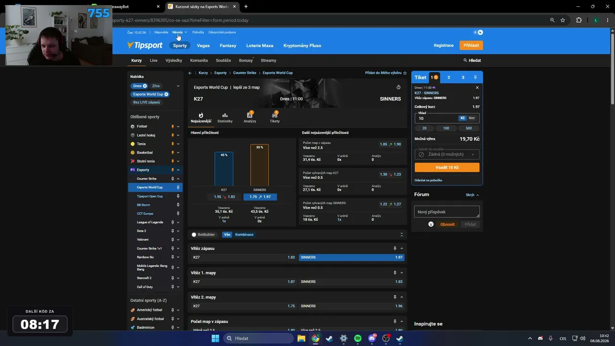Open File Explorer from the taskbar
This screenshot has height=346, width=615.
coord(301,338)
